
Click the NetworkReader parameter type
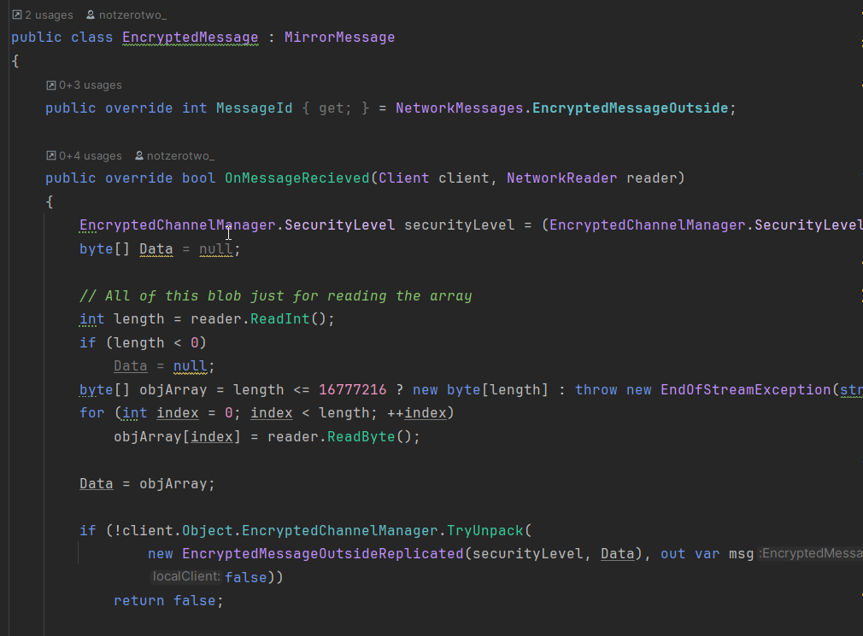point(561,178)
